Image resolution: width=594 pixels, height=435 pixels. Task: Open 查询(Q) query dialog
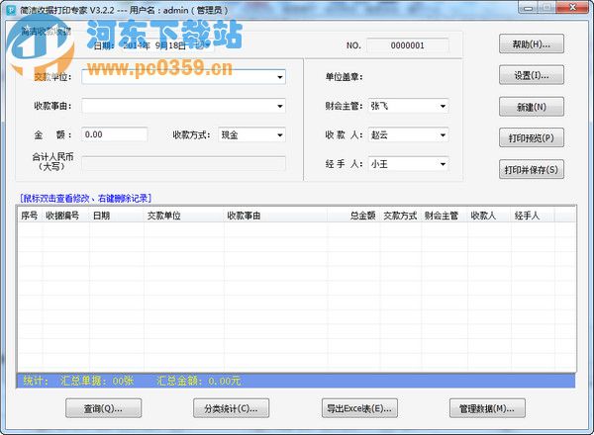(103, 408)
